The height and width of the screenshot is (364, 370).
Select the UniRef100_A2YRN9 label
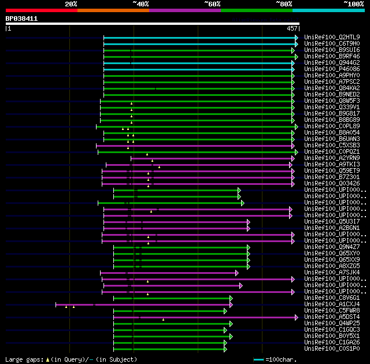[332, 158]
